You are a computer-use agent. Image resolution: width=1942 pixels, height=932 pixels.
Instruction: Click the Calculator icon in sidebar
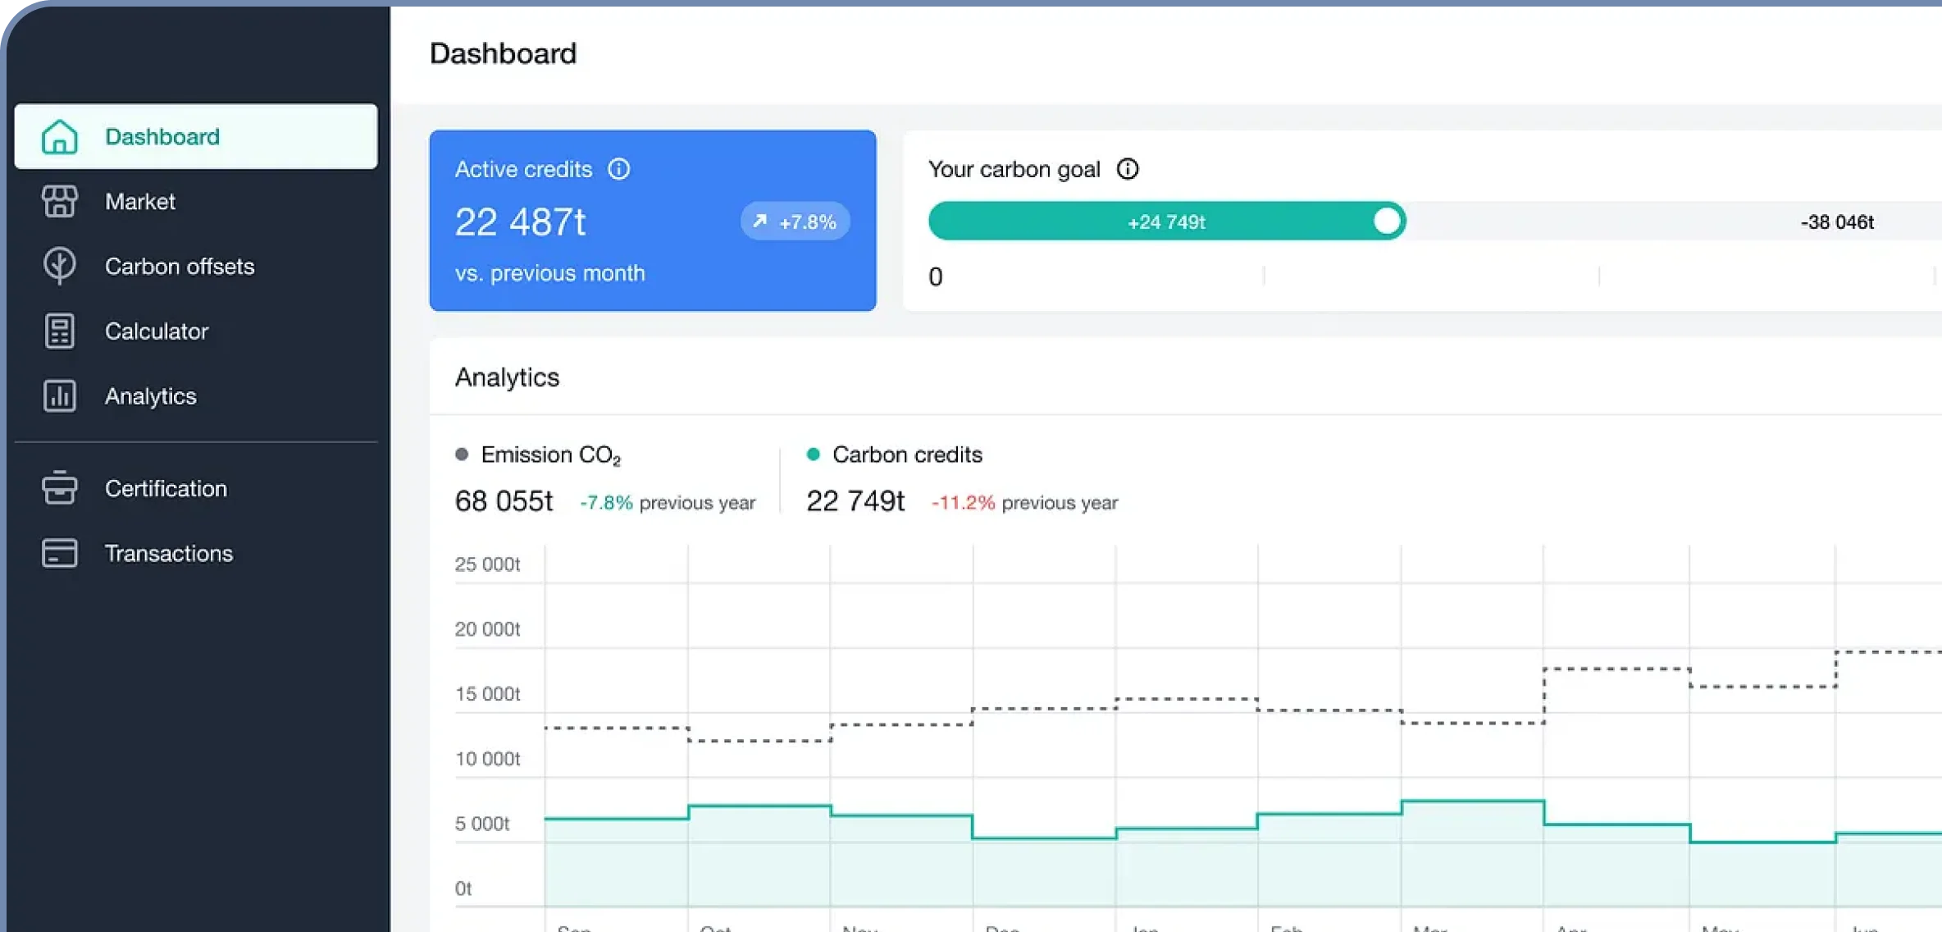click(x=59, y=331)
